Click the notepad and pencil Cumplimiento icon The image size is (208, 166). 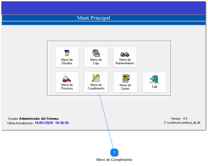pyautogui.click(x=96, y=78)
